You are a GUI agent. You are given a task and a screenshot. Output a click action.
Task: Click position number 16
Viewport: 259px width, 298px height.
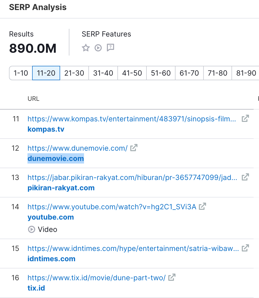pyautogui.click(x=15, y=278)
